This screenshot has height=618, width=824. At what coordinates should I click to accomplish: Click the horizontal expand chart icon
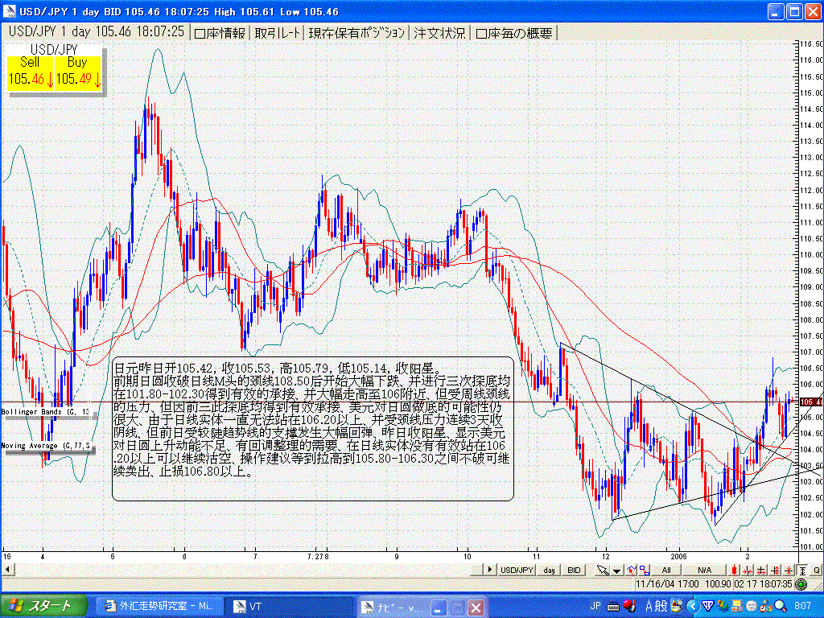pos(761,571)
